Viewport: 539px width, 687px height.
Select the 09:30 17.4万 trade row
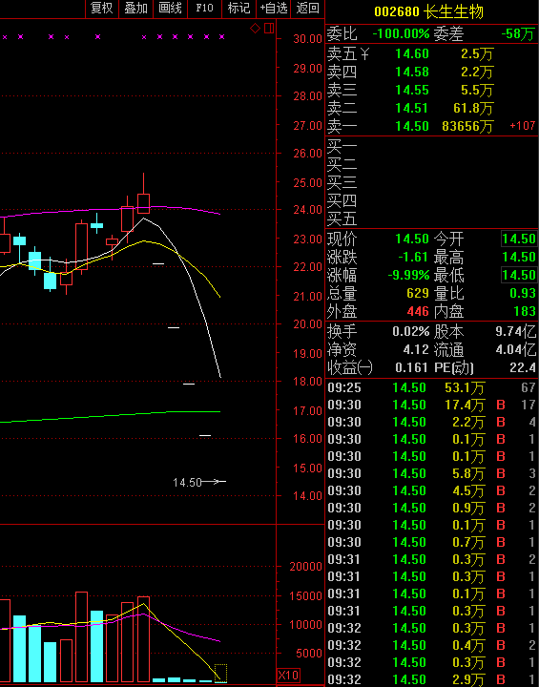(x=431, y=406)
